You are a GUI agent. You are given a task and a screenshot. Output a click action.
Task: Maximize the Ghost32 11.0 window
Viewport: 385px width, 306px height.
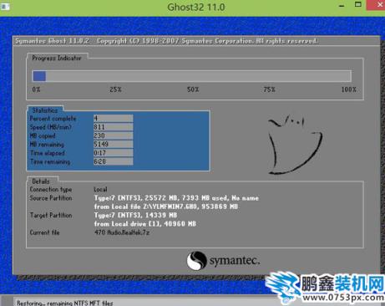point(358,5)
